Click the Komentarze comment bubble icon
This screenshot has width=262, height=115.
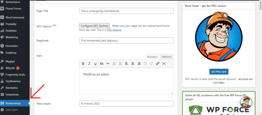(2, 2)
